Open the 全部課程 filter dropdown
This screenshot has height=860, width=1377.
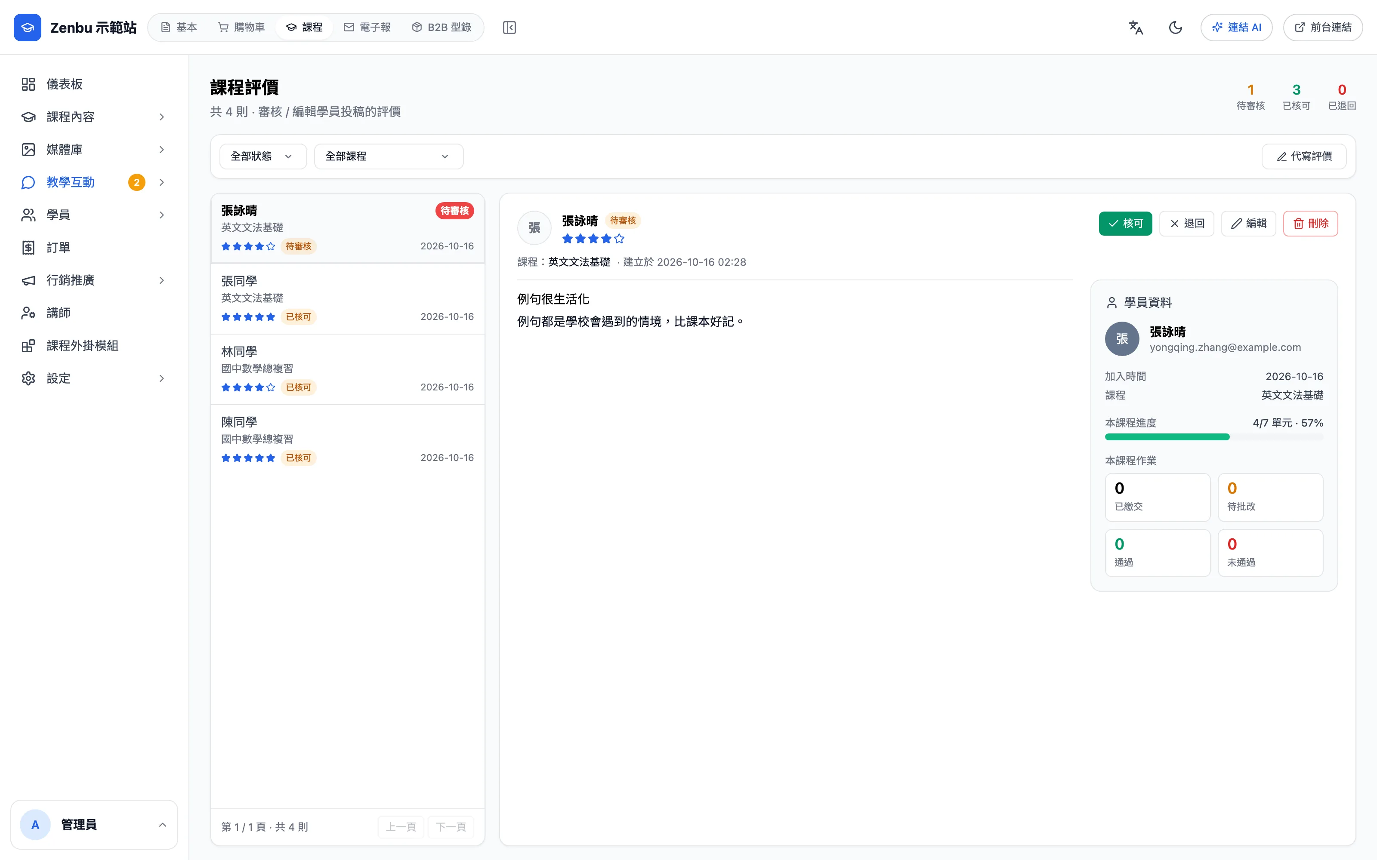[389, 157]
